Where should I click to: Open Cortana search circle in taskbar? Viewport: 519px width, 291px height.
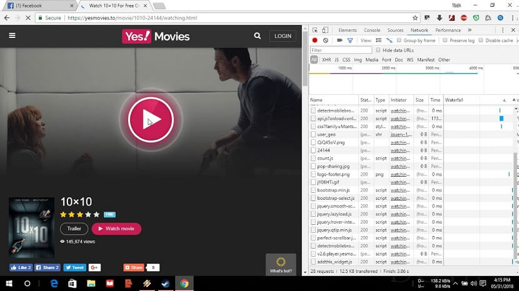(27, 284)
